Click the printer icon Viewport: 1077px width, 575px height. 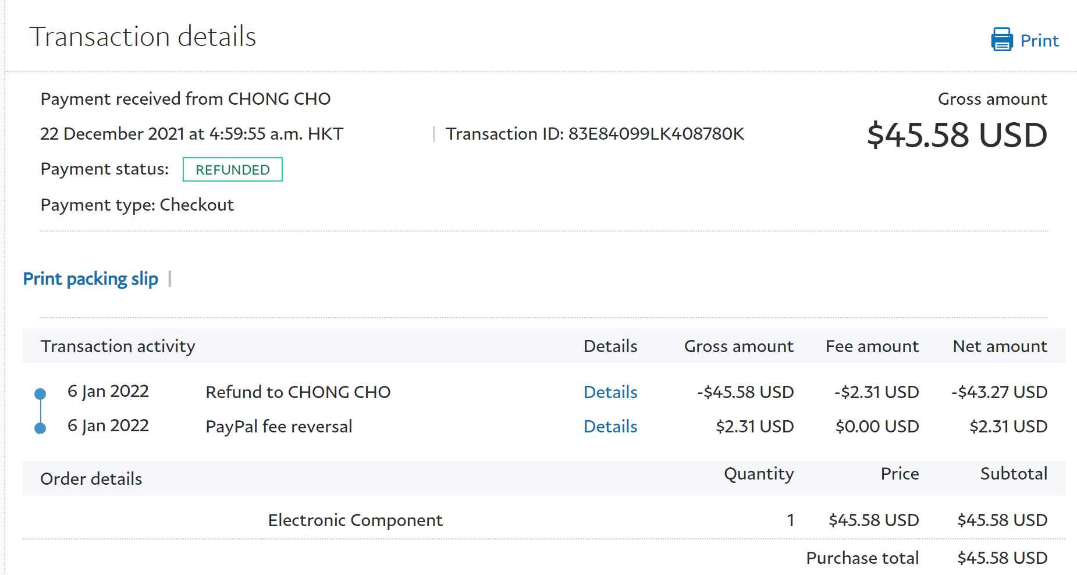click(x=1001, y=40)
